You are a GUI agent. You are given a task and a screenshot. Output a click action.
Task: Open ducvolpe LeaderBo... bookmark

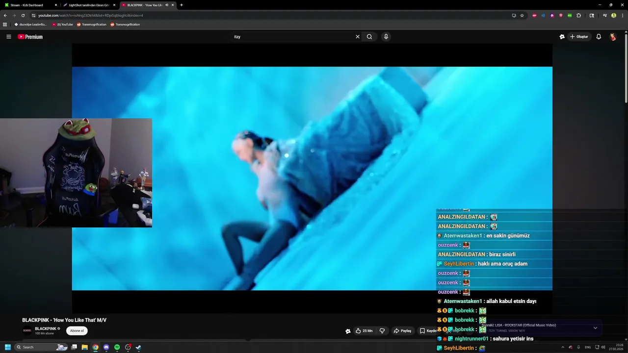[x=30, y=24]
